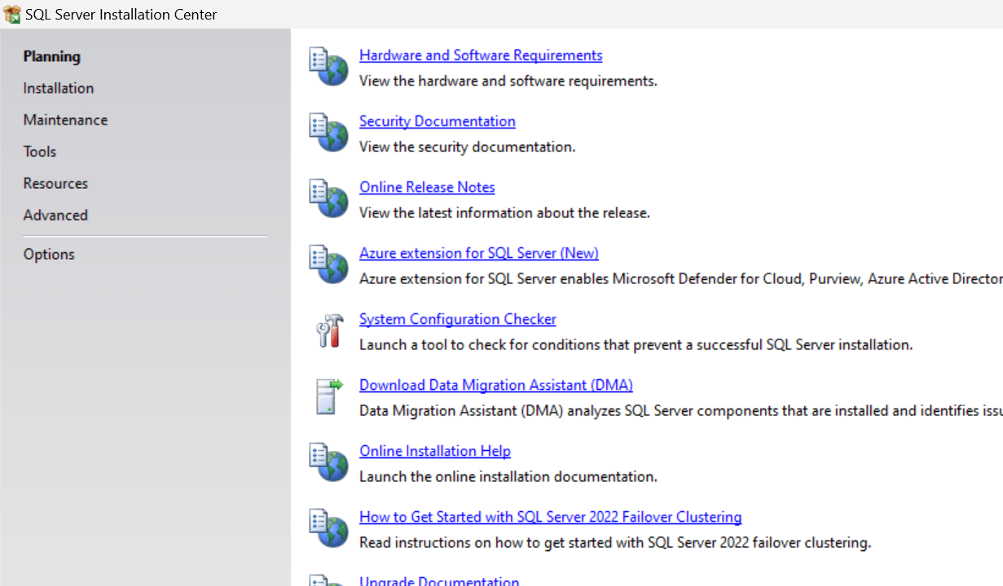Open the Options category
Viewport: 1003px width, 586px height.
(49, 254)
